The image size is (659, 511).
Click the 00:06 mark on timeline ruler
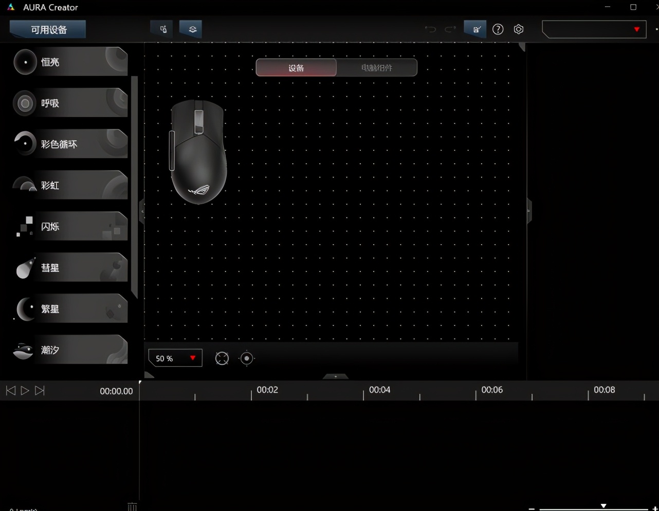click(492, 390)
